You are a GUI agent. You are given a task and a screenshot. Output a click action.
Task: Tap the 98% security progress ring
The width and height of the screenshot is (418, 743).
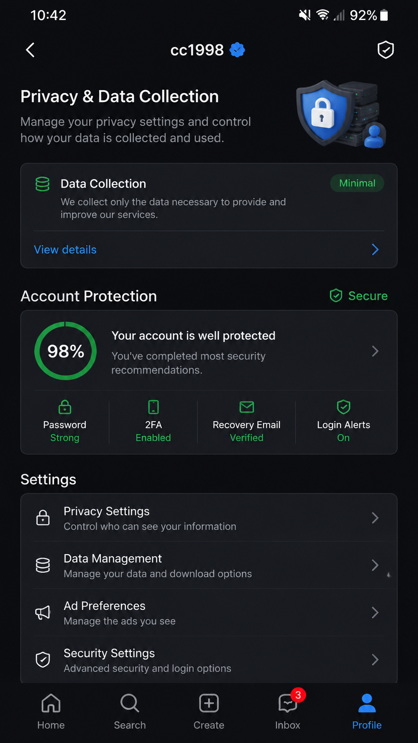point(66,351)
